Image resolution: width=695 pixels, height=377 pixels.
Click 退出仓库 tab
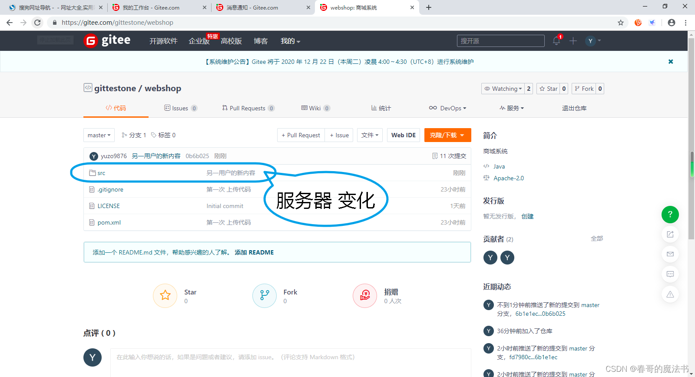(574, 108)
